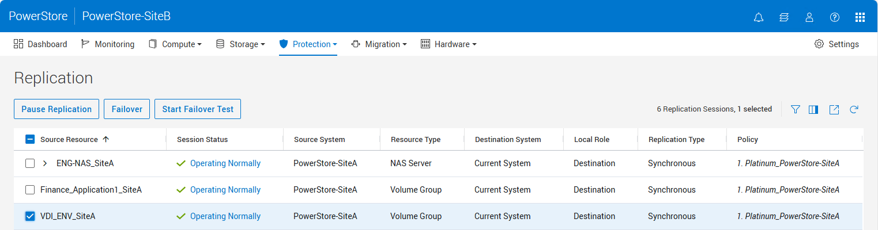Screen dimensions: 878x230
Task: Click the green check icon in the ENG-NAS_SiteA row
Action: pos(181,163)
